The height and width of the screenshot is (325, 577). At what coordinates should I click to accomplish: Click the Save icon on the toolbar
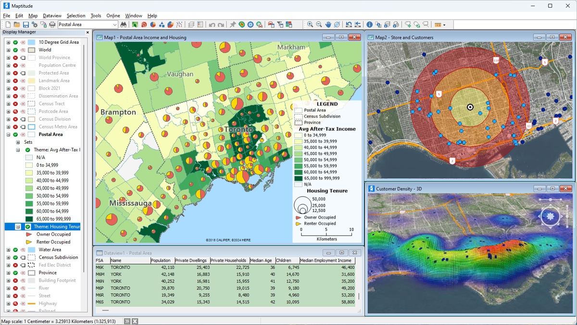point(25,24)
